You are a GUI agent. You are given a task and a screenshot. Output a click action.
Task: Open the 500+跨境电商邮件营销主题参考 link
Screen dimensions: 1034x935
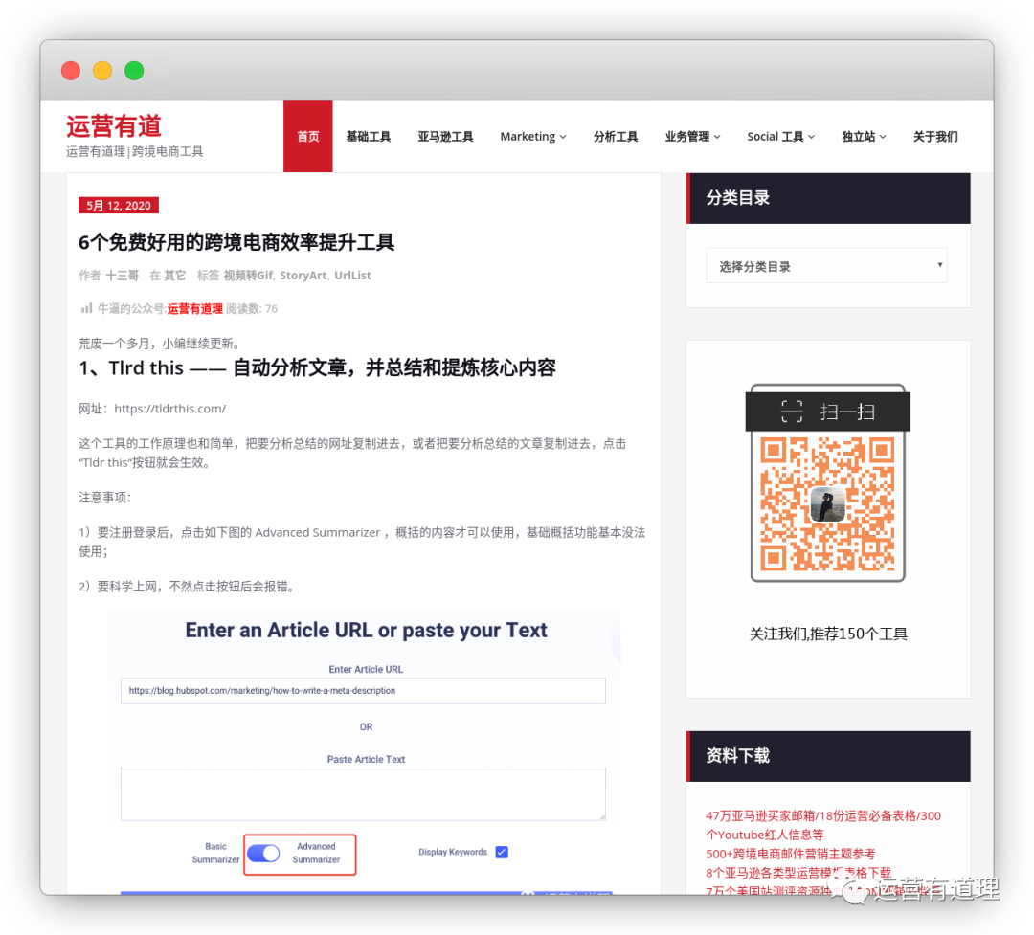pyautogui.click(x=790, y=854)
